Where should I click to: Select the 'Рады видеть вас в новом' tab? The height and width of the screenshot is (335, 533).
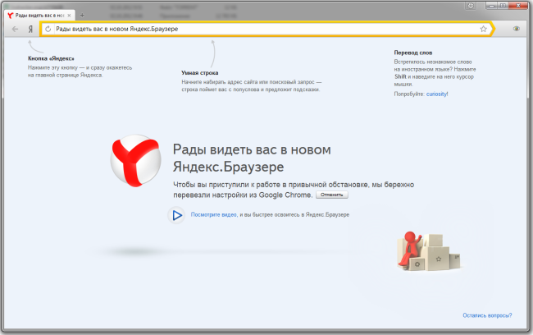click(x=39, y=16)
